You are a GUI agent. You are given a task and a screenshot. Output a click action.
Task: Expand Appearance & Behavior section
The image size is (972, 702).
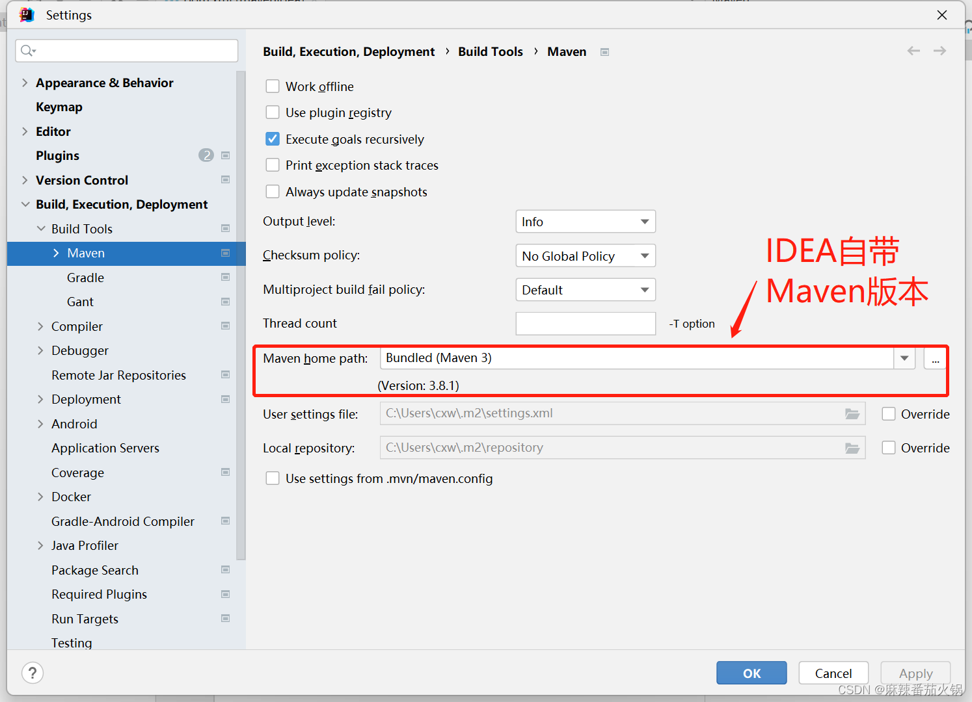[x=25, y=83]
